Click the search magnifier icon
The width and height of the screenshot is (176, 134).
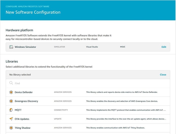[11, 83]
